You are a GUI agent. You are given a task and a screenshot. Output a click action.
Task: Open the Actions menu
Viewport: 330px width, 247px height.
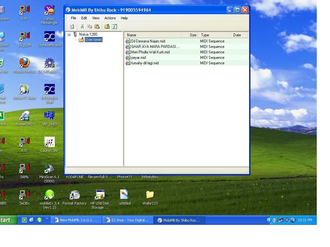tap(110, 18)
